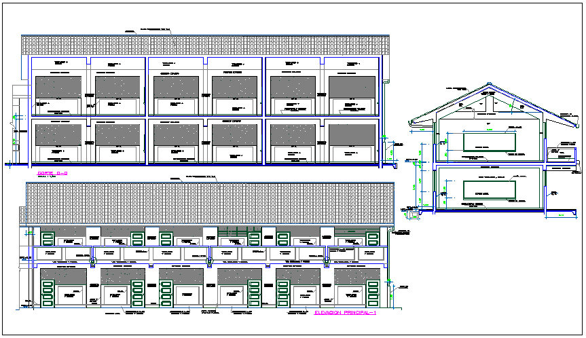This screenshot has width=586, height=338.
Task: Click the ELEVACION PRINCIPAL-1 title label
Action: click(x=346, y=313)
